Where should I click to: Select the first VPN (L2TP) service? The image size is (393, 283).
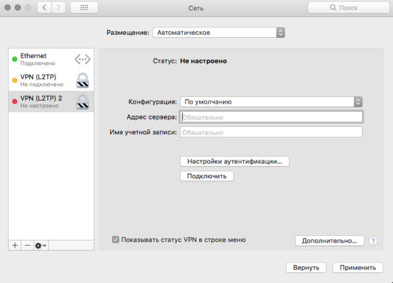click(37, 79)
